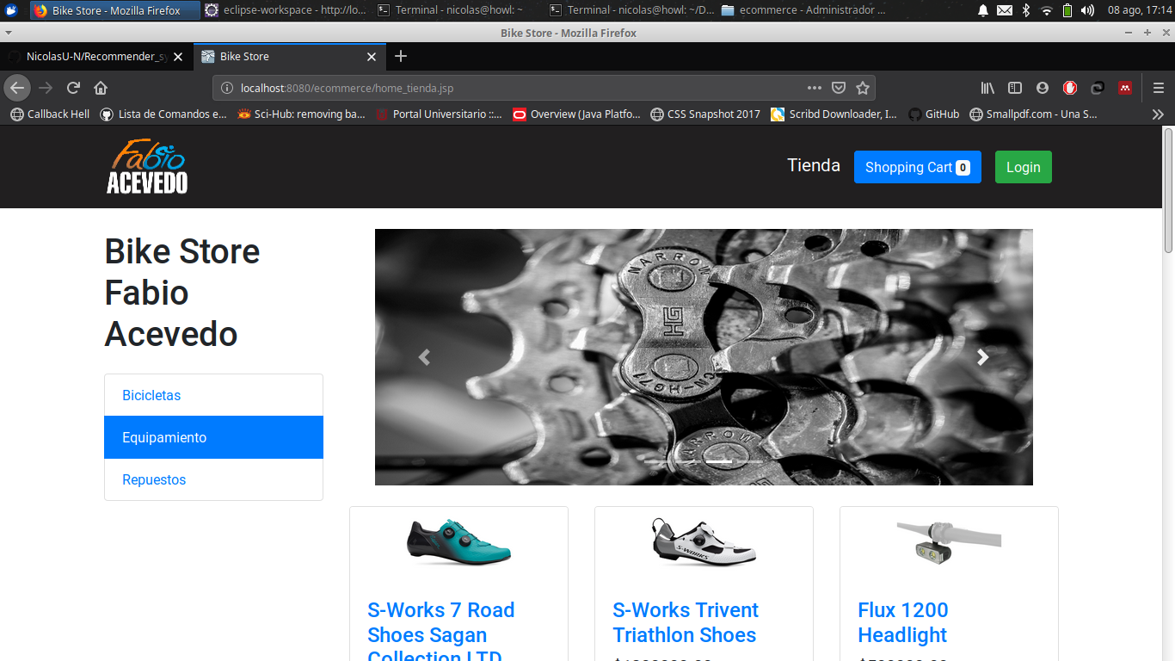Open the chain link extension icon
Viewport: 1175px width, 661px height.
click(1098, 88)
